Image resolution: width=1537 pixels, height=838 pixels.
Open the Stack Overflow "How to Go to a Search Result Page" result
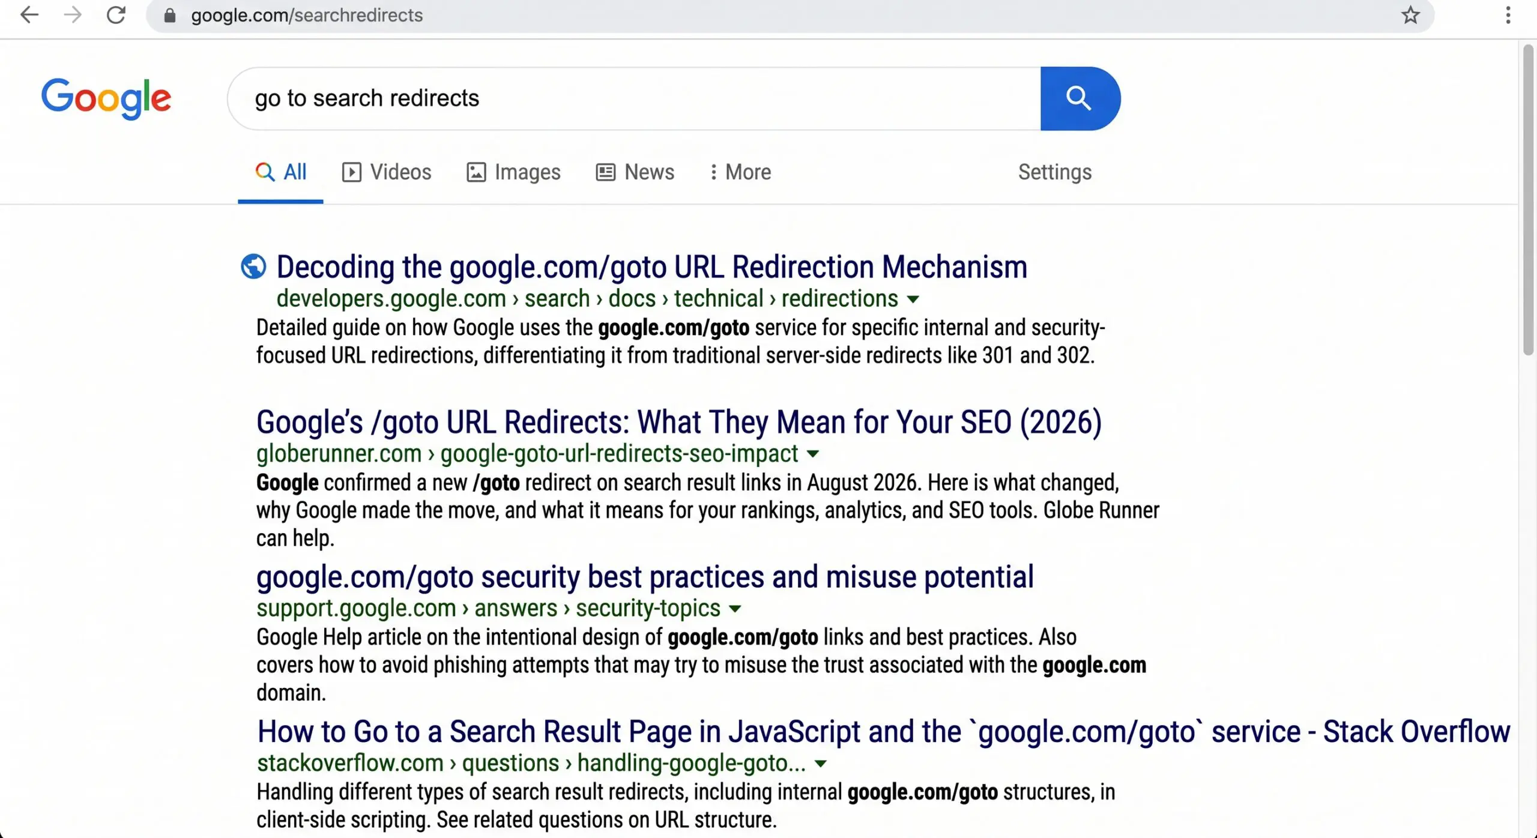point(883,732)
